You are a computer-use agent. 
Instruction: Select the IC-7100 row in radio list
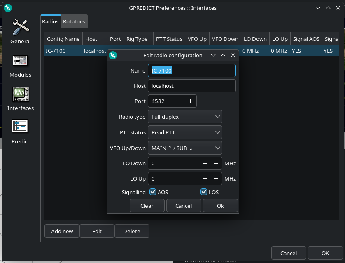tap(191, 51)
